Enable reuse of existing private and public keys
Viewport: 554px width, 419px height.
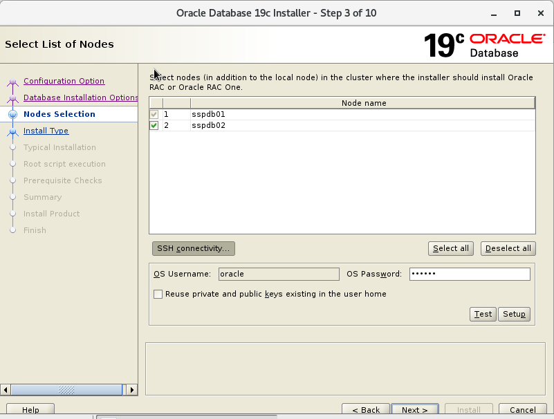(158, 294)
